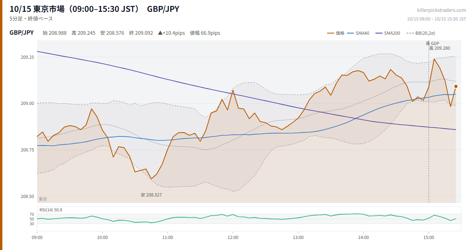474x250 pixels.
Task: Click the 東京 session label in chart
Action: pos(43,200)
